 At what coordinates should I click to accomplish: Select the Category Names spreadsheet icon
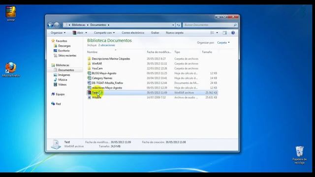pyautogui.click(x=89, y=78)
